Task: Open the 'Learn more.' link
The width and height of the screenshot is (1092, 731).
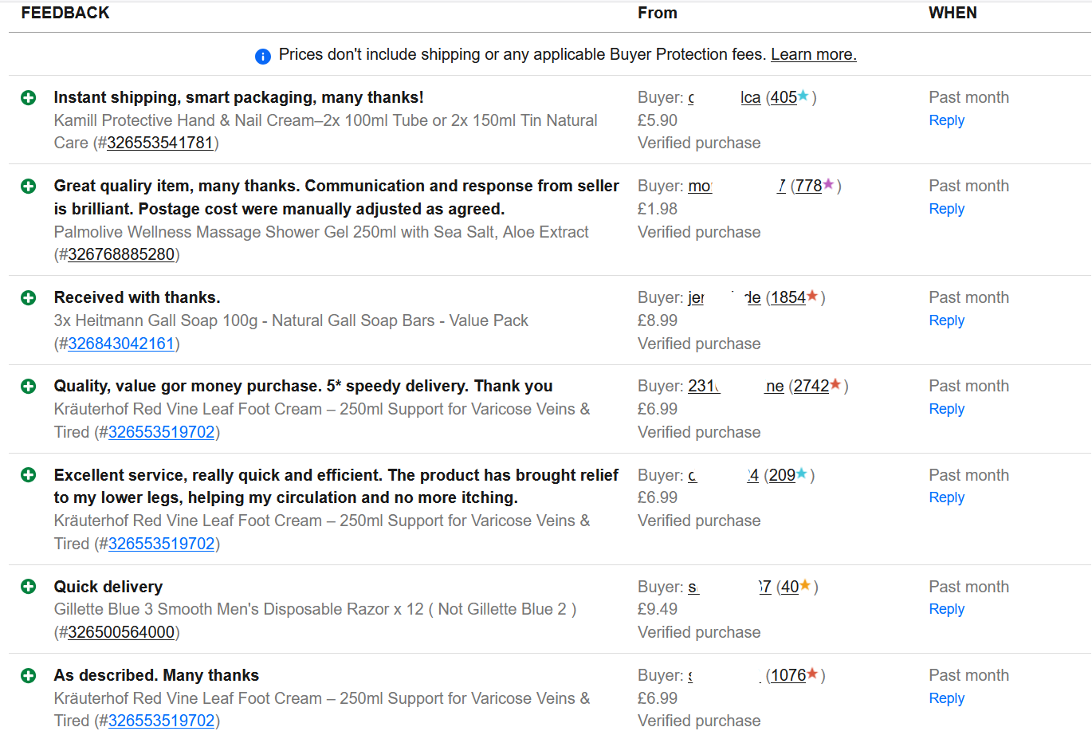Action: click(813, 55)
